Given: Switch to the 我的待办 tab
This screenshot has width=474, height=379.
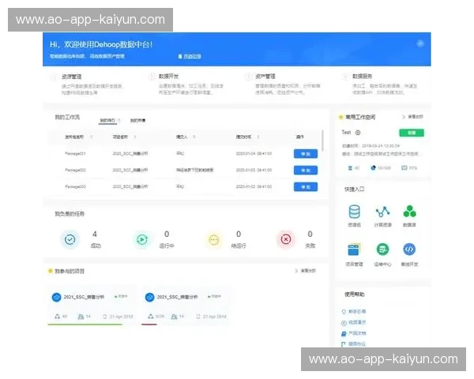Looking at the screenshot, I should (107, 120).
